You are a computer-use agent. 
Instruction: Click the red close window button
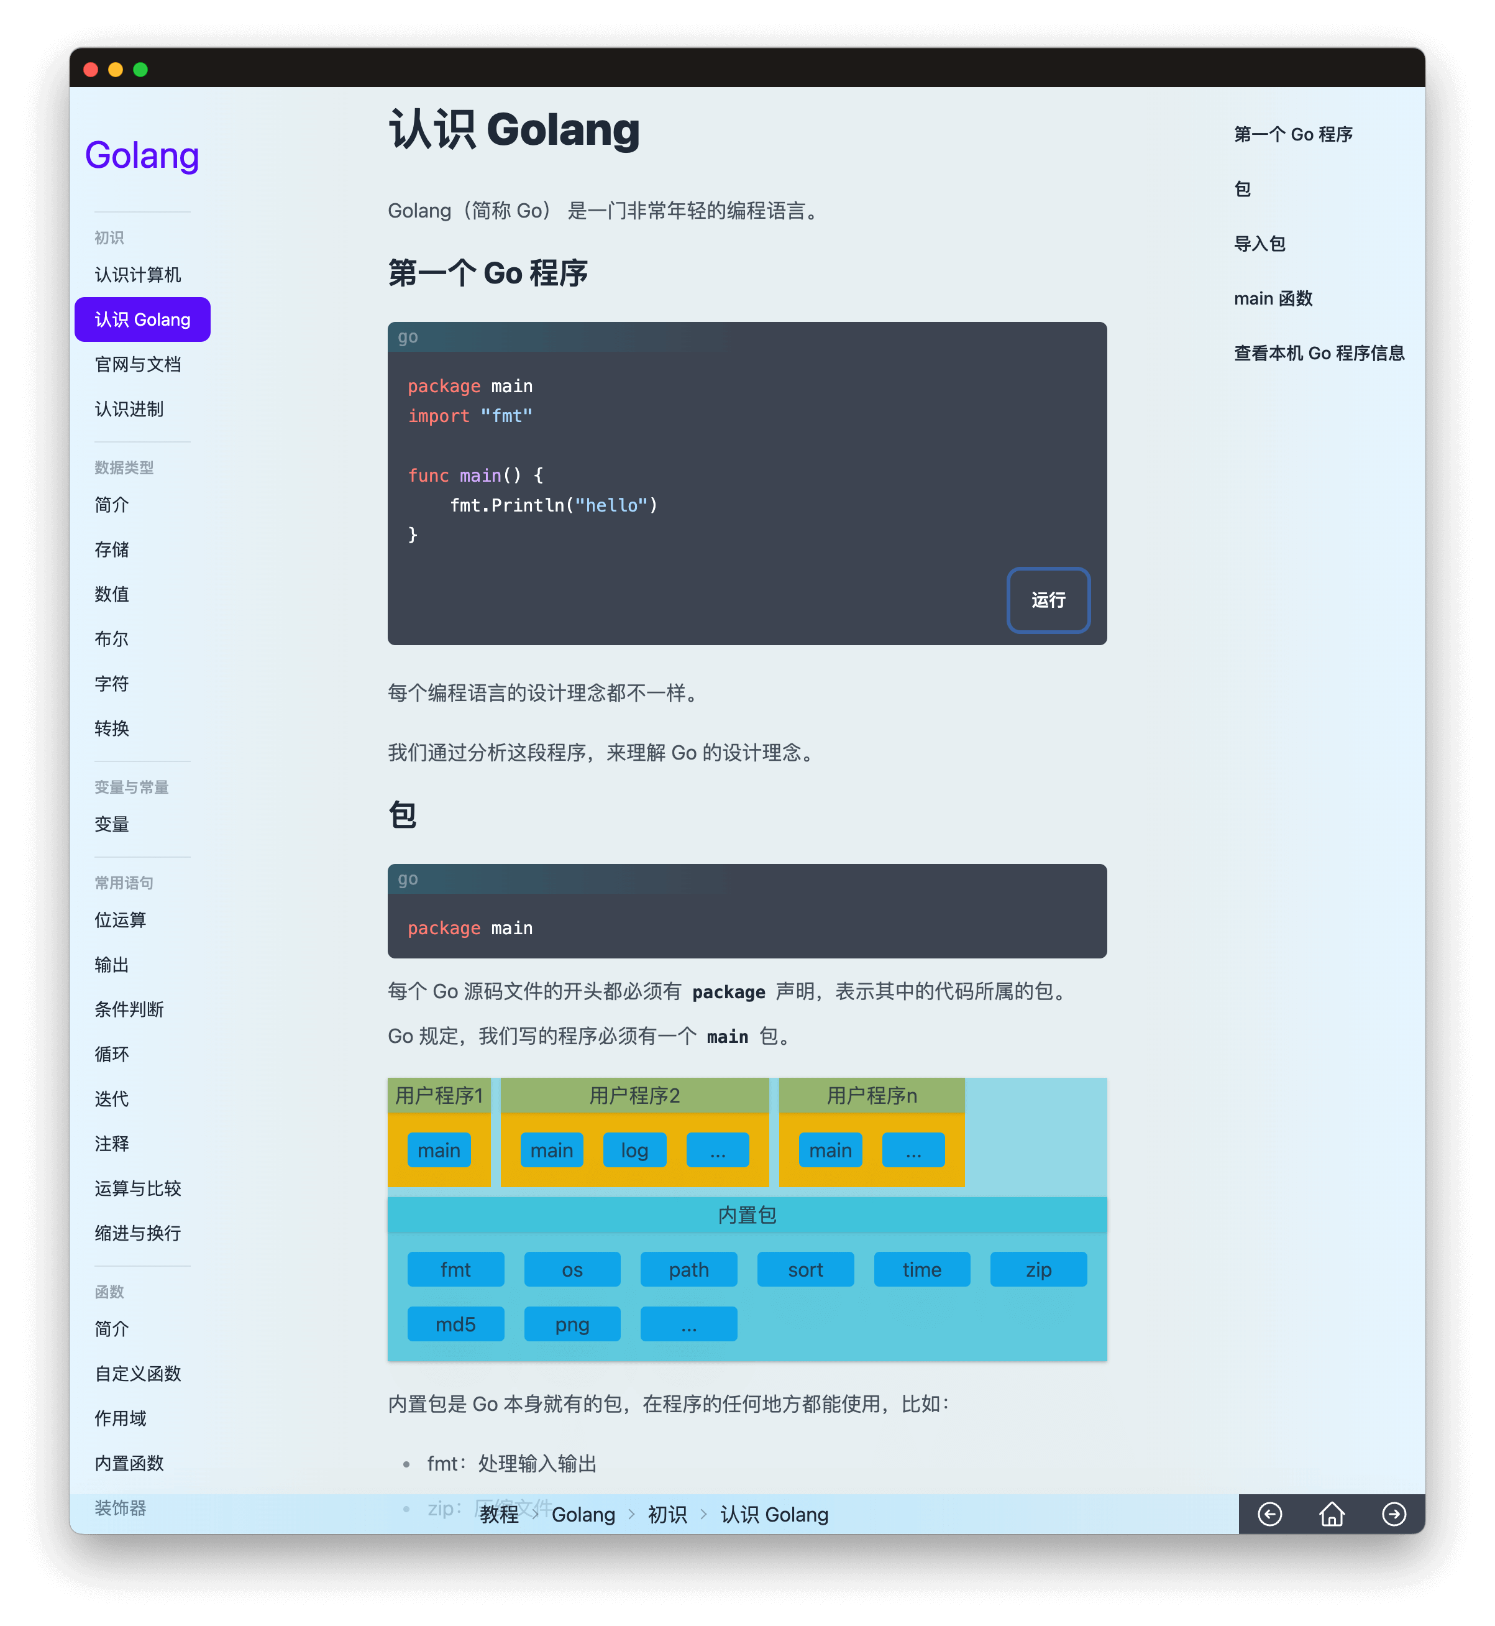pyautogui.click(x=91, y=70)
